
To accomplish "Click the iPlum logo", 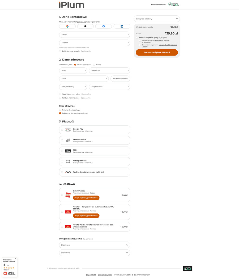I will coord(71,5).
